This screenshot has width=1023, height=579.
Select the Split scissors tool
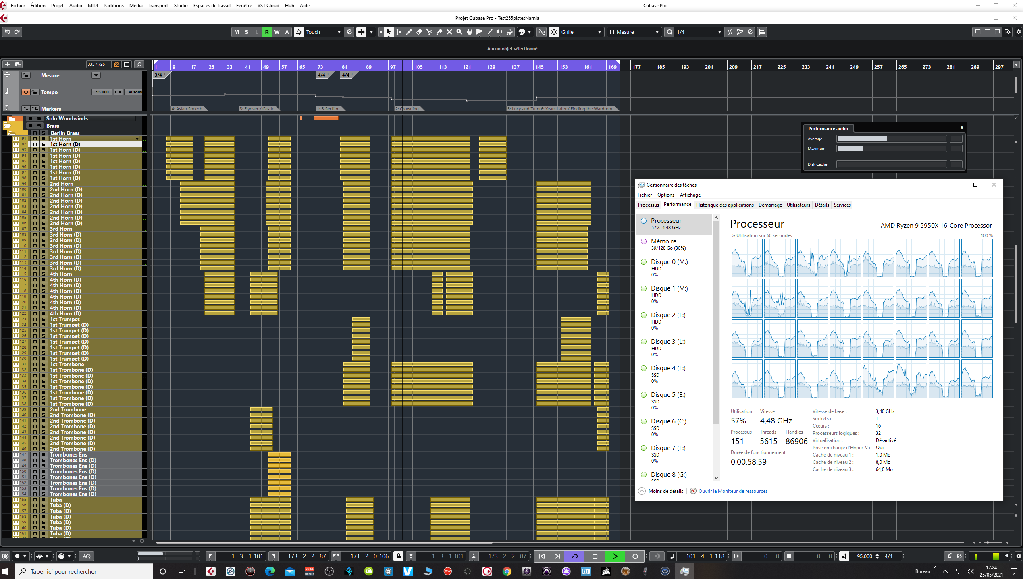[x=429, y=32]
